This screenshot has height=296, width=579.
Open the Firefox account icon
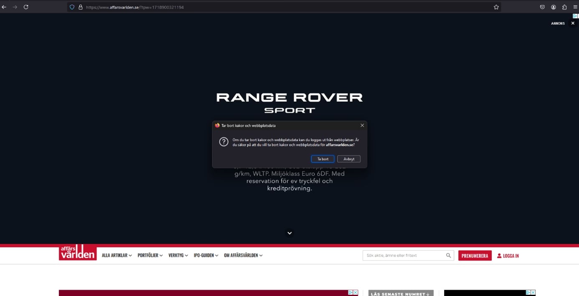(x=554, y=7)
